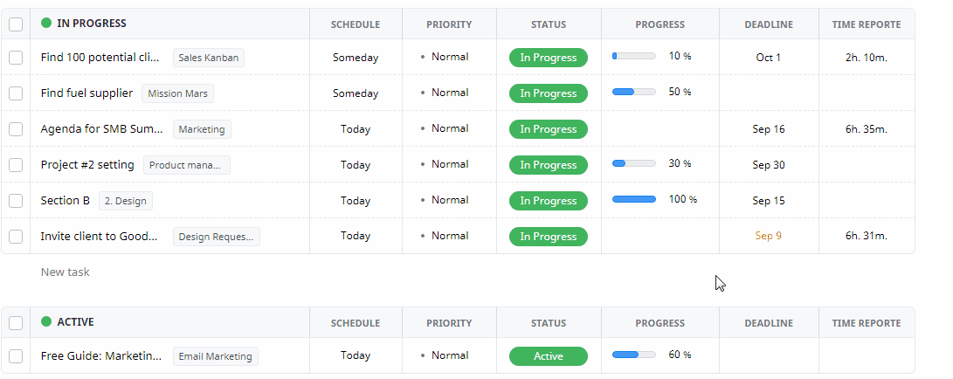Change schedule Someday for Find 100 potential clients
Screen dimensions: 953x379
(356, 58)
